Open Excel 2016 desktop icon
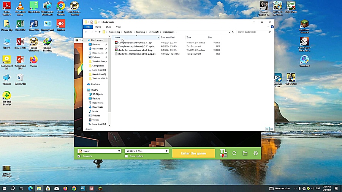The height and width of the screenshot is (192, 342). coord(20,25)
